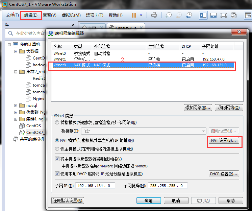Close the library panel with the X

pyautogui.click(x=73, y=25)
